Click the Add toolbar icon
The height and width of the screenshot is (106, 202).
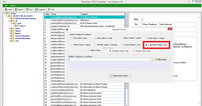tap(6, 9)
